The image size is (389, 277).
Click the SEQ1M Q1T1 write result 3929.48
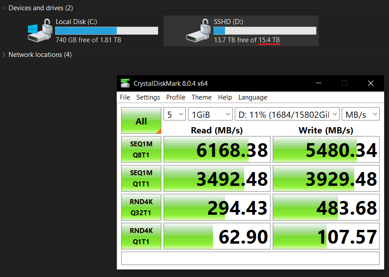[x=326, y=178]
